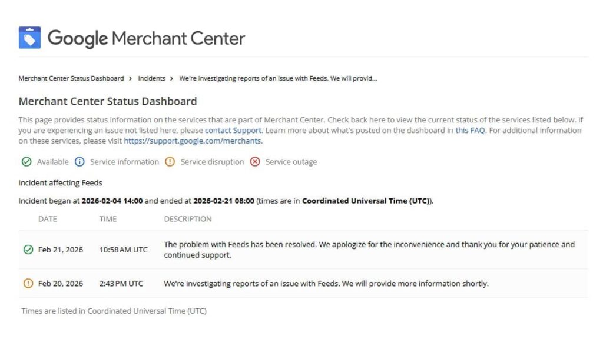
Task: Click the resolved checkmark icon beside Feb 21, 2026
Action: pyautogui.click(x=28, y=250)
